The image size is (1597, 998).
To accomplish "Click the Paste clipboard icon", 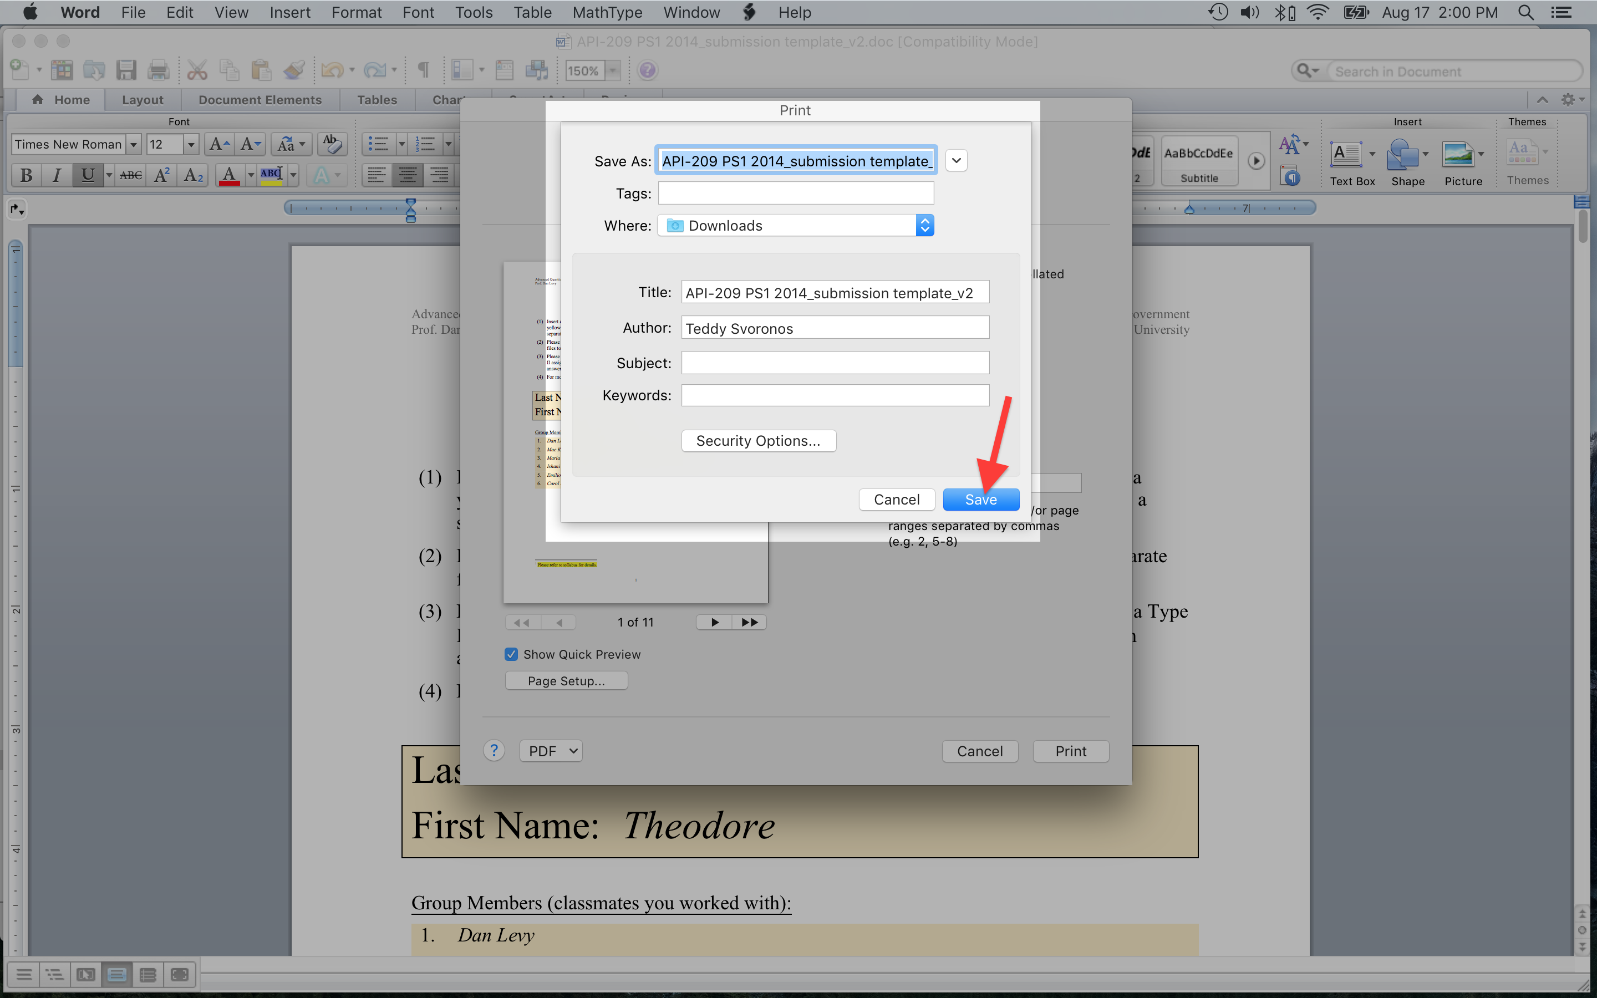I will tap(261, 70).
